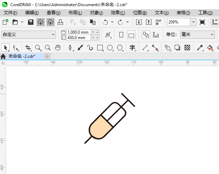Print the document

[x=60, y=22]
